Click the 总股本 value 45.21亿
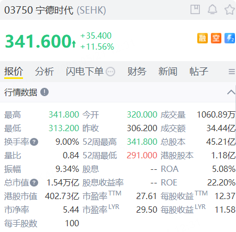This screenshot has height=232, width=236. (x=221, y=142)
